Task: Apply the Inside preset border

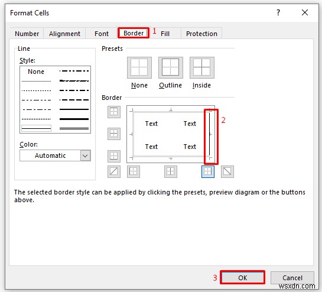Action: [x=202, y=67]
